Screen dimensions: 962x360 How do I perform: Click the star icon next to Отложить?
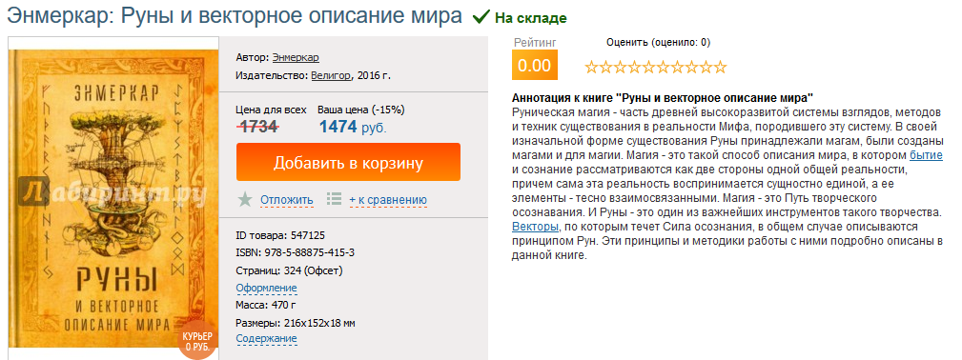point(245,199)
